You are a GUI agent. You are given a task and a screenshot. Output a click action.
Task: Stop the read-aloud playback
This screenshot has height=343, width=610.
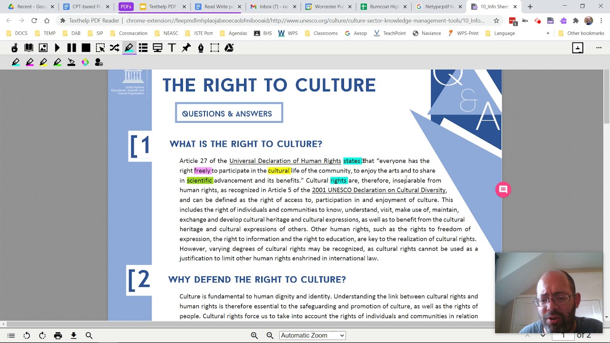(86, 48)
